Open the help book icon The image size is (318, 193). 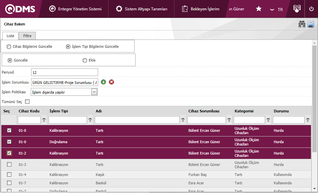click(297, 9)
